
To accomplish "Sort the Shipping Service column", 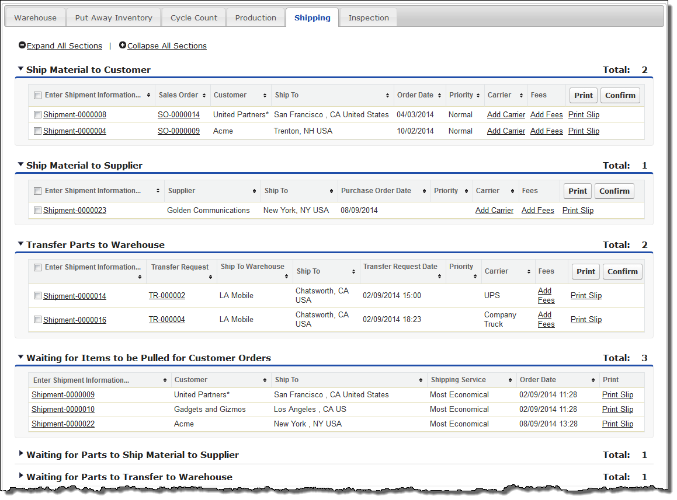I will (x=511, y=380).
